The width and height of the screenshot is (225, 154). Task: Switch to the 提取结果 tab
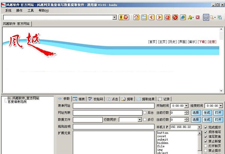[x=145, y=99]
